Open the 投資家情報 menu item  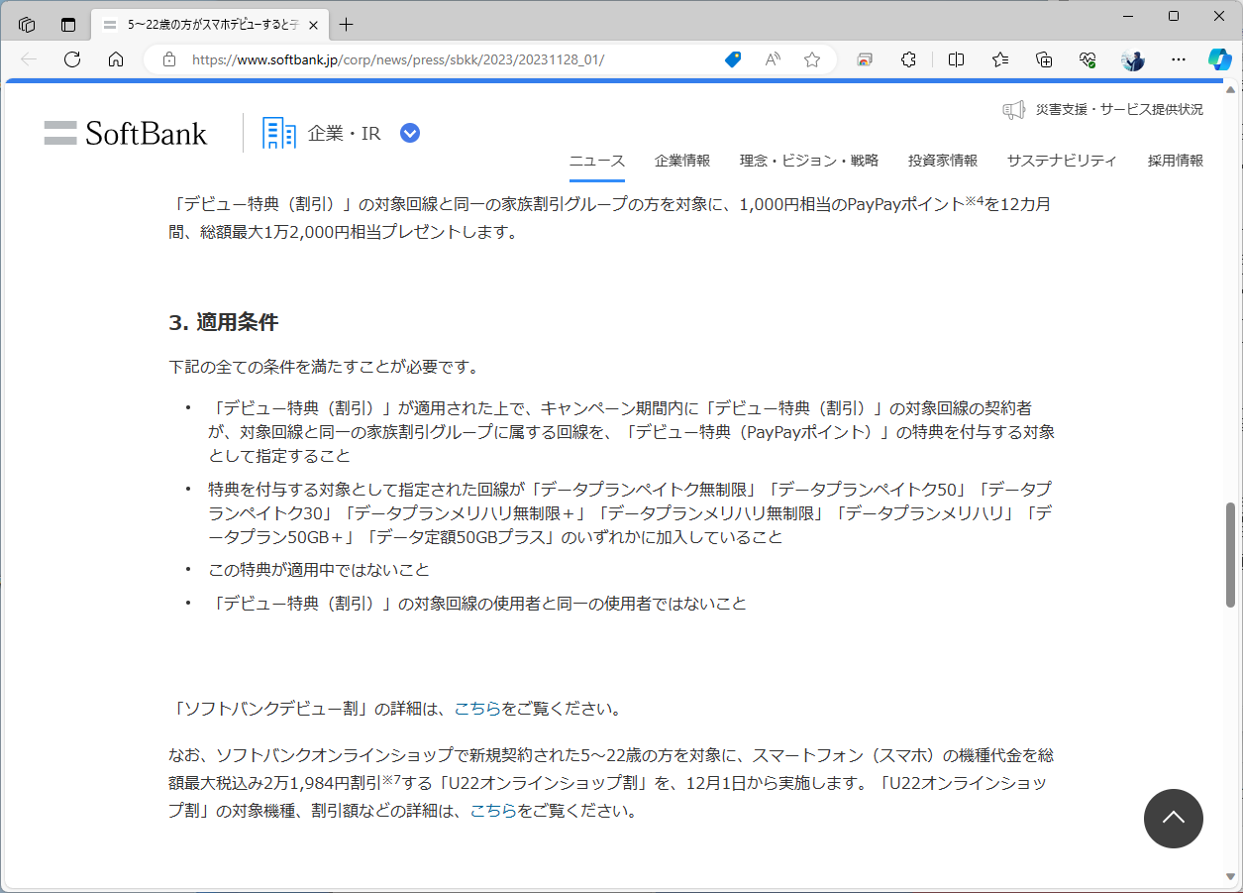tap(942, 160)
